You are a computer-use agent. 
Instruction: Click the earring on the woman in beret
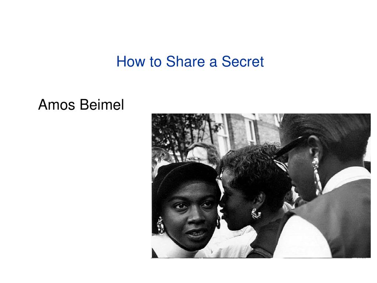[161, 226]
